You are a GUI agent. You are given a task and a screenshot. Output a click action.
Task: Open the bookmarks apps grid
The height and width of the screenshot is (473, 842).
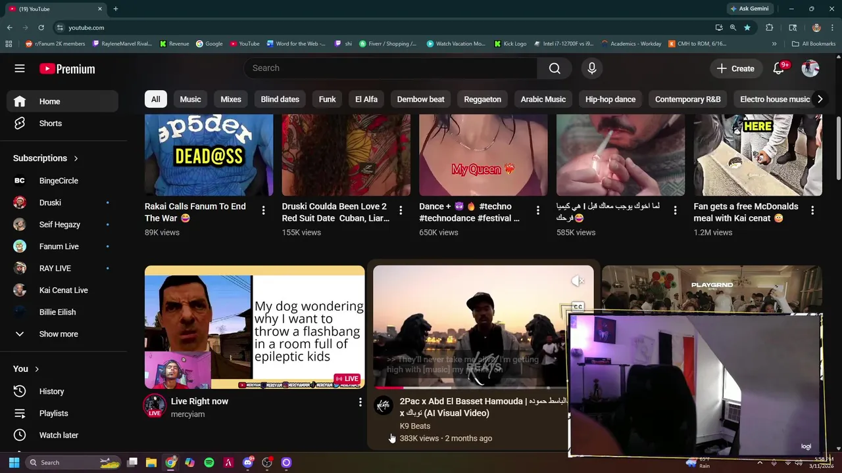tap(9, 44)
